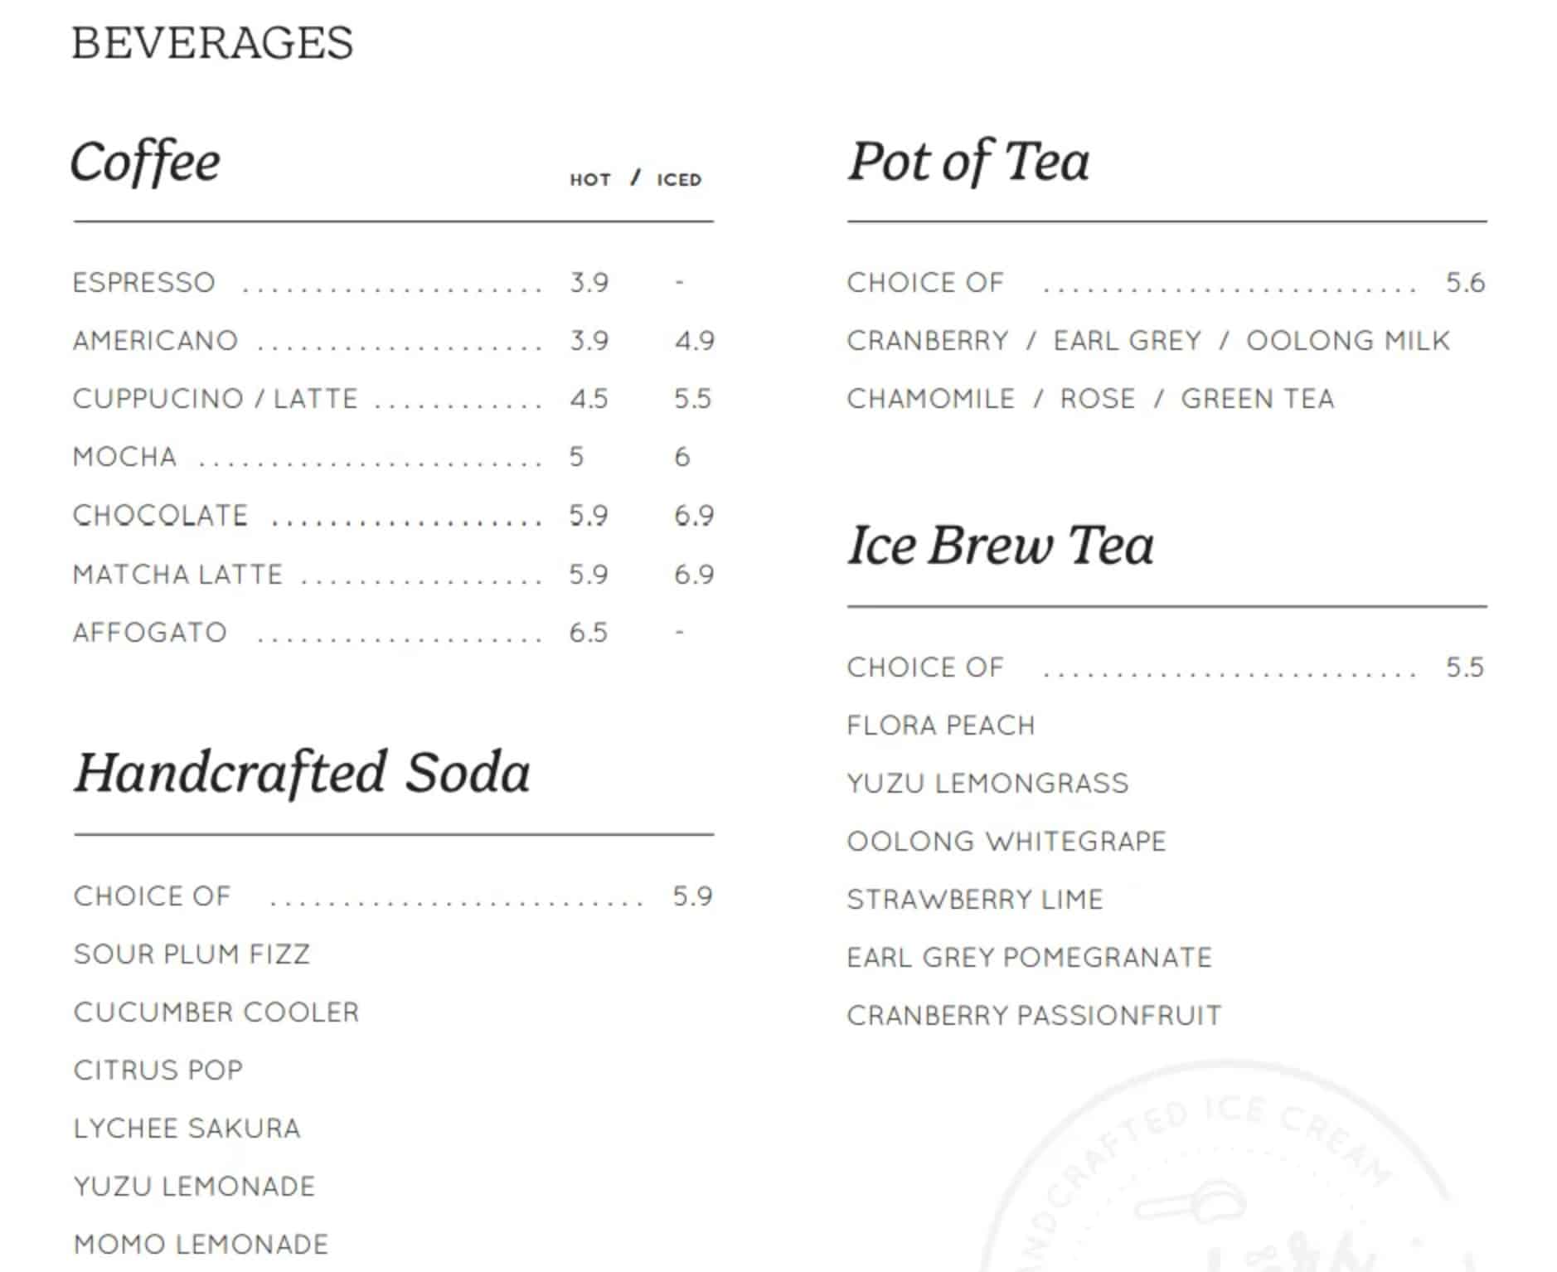Select the Cuppucino / Latte item
This screenshot has width=1557, height=1272.
(x=215, y=399)
